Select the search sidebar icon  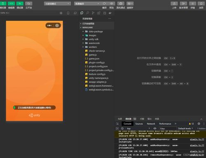(x=88, y=13)
